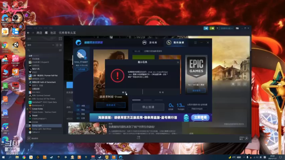This screenshot has height=160, width=285.
Task: Open Steam 商店 tab
Action: 39,33
